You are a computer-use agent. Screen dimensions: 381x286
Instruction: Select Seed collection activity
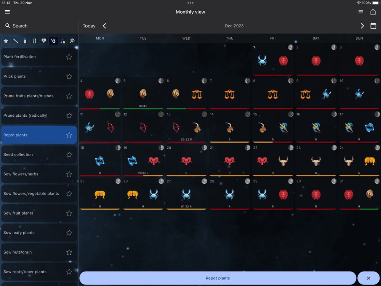(39, 155)
